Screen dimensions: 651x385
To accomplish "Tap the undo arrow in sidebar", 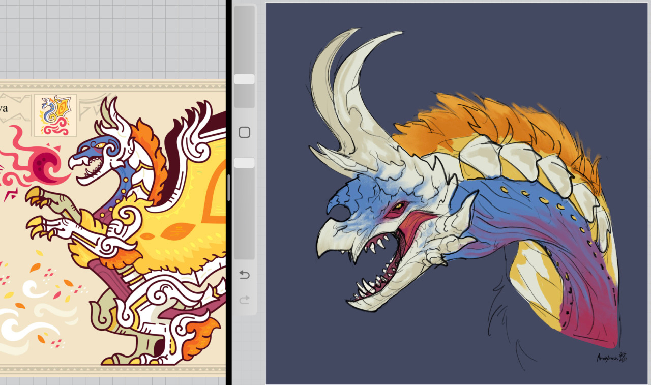I will coord(244,275).
